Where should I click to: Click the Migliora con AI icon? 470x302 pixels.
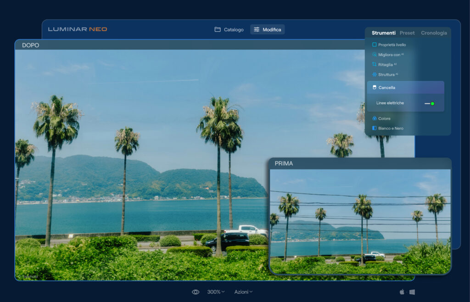click(374, 55)
